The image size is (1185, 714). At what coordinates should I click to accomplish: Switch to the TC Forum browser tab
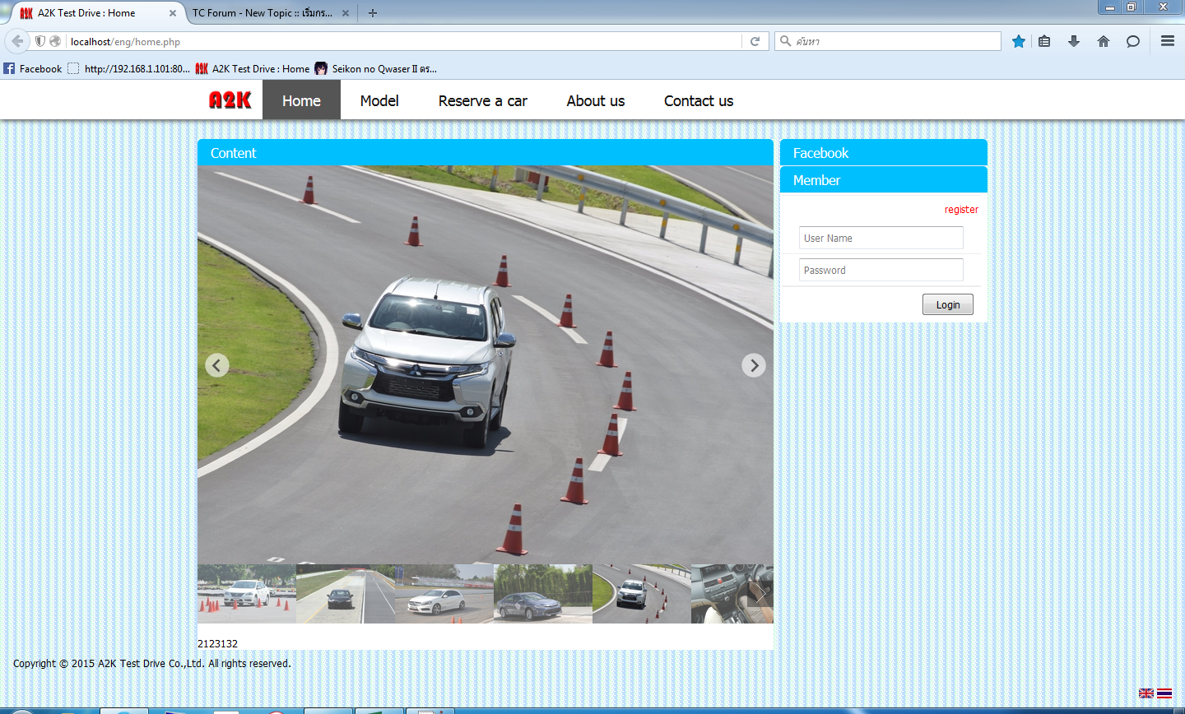pyautogui.click(x=271, y=13)
